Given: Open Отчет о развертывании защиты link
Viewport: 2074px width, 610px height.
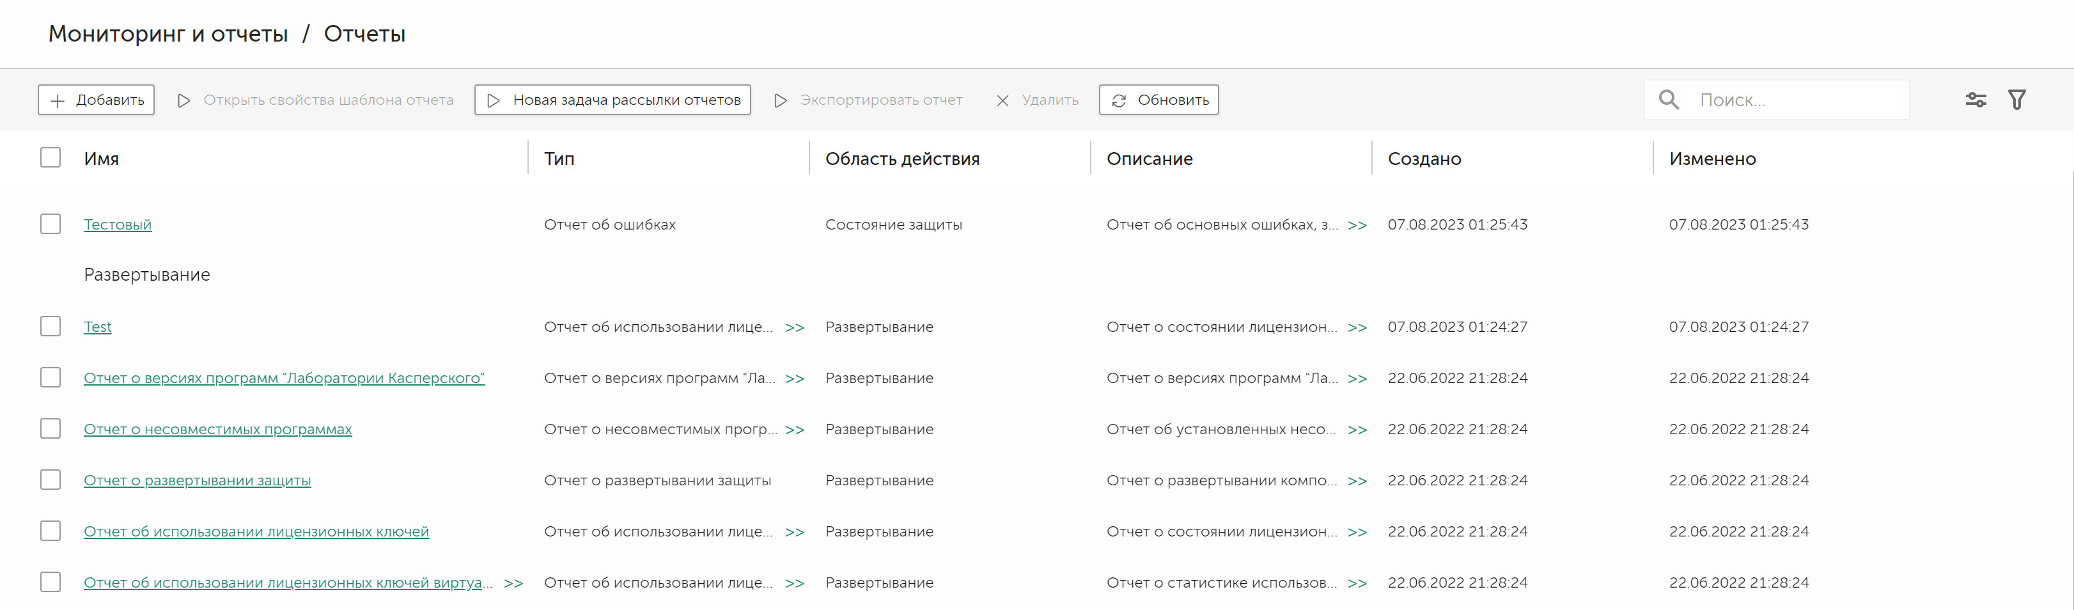Looking at the screenshot, I should tap(198, 480).
